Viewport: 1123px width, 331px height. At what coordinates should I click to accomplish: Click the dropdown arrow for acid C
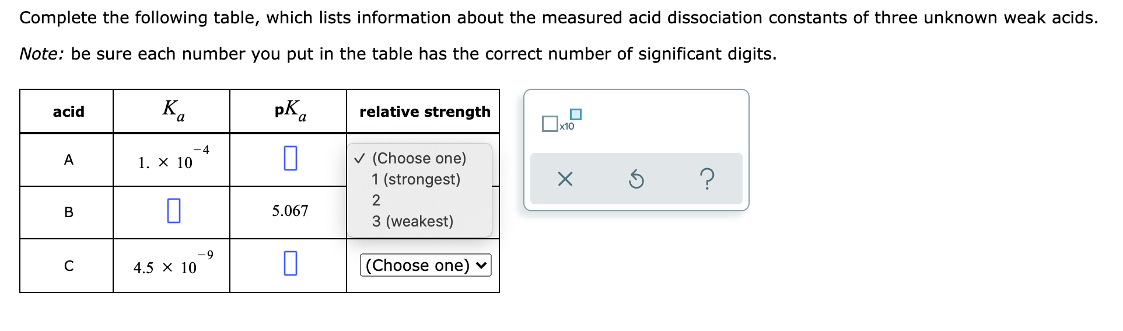pyautogui.click(x=481, y=266)
